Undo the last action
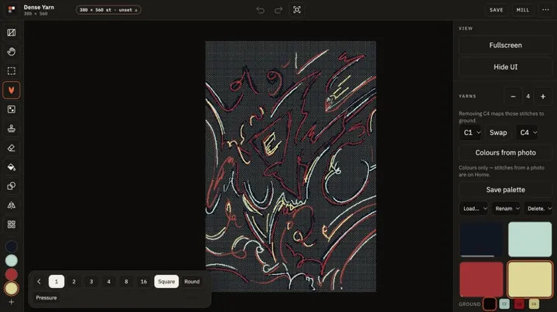 tap(261, 10)
